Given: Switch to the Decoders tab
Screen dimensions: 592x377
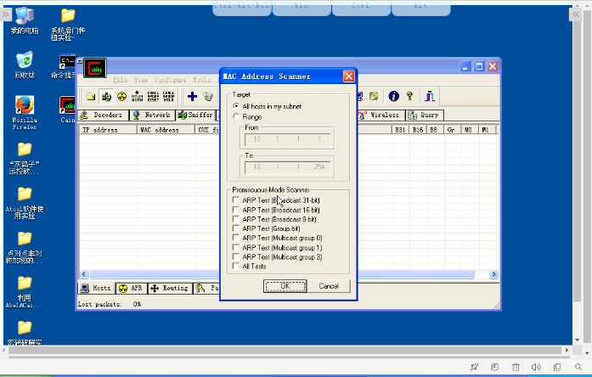Looking at the screenshot, I should pos(103,115).
